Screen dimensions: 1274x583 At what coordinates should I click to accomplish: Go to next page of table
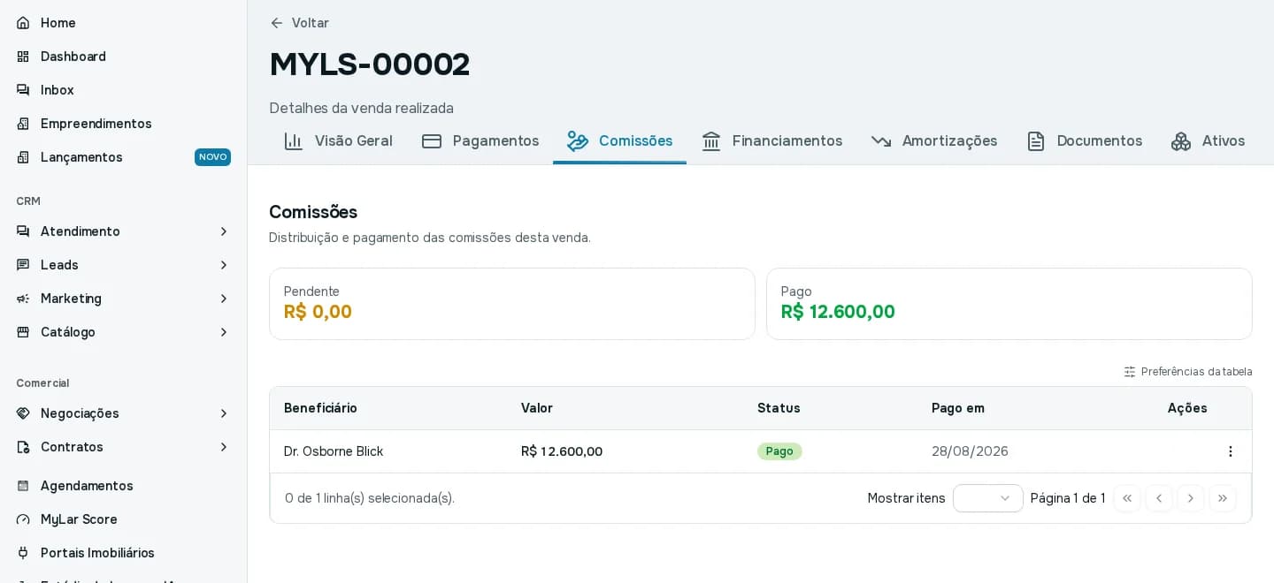(x=1191, y=498)
